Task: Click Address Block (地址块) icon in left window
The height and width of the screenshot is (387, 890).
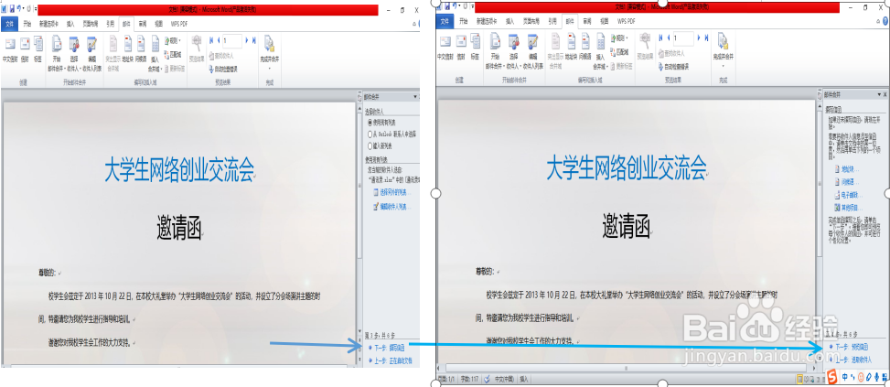Action: click(128, 48)
